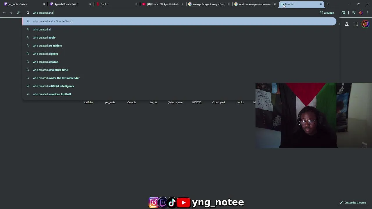The image size is (372, 209).
Task: Close the average fbi agent salary tab
Action: click(229, 4)
